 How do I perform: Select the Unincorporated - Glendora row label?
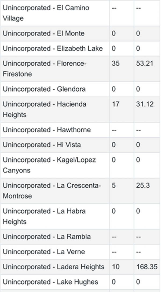pos(44,89)
